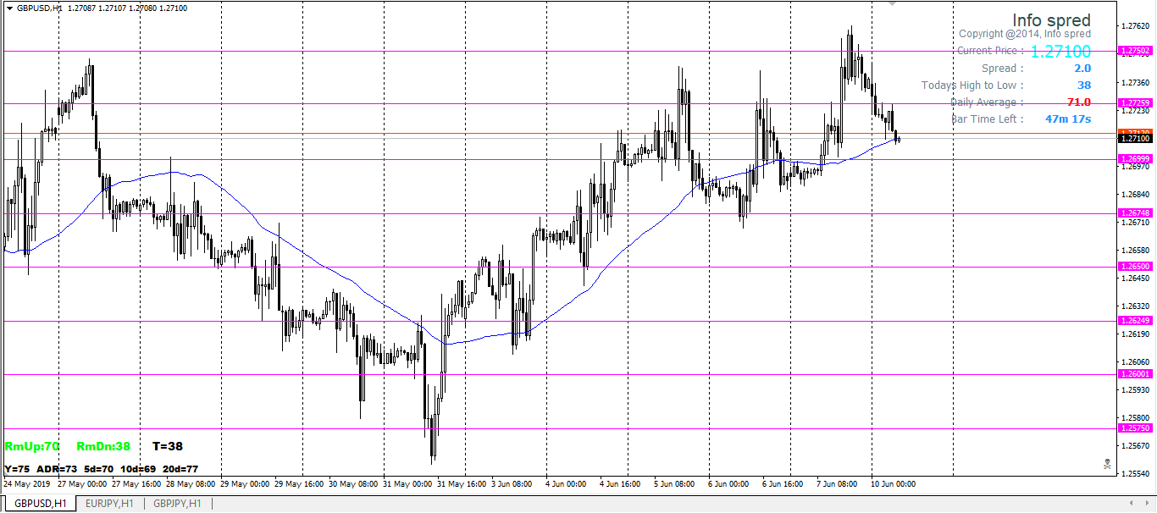Viewport: 1157px width, 513px height.
Task: Click the Bar Time Left value 47m 17s
Action: (x=1068, y=119)
